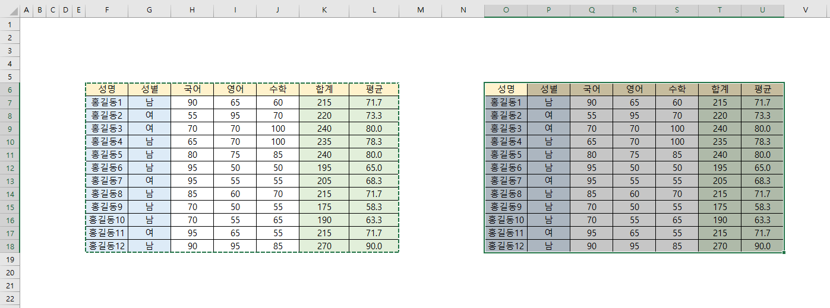Image resolution: width=830 pixels, height=308 pixels.
Task: Click 성별 header cell in column G
Action: pos(149,89)
